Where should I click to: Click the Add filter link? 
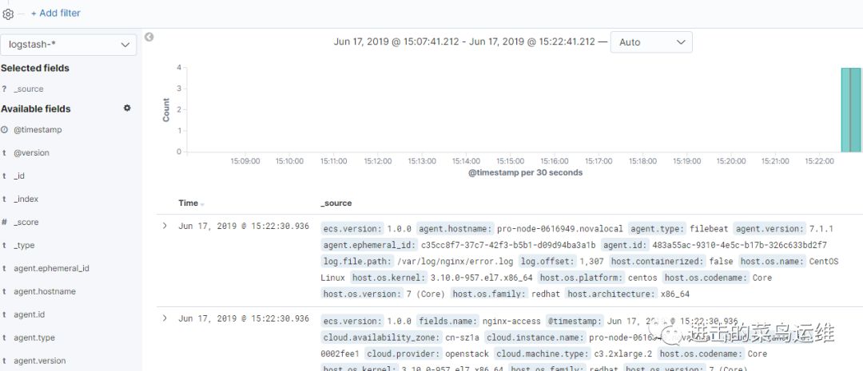tap(56, 13)
